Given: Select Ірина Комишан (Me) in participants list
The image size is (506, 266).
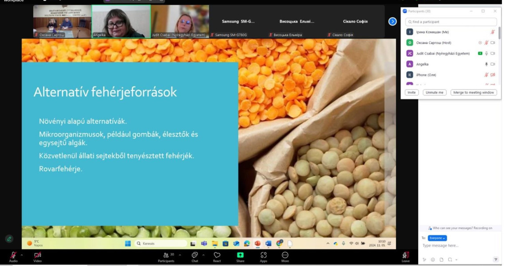Looking at the screenshot, I should (x=451, y=32).
